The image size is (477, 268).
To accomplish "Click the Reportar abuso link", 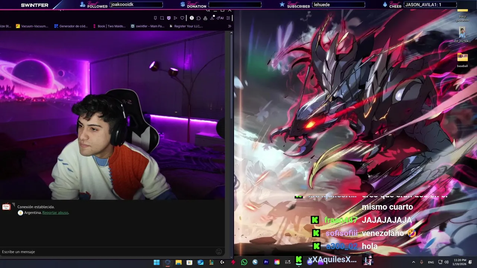I will coord(55,213).
